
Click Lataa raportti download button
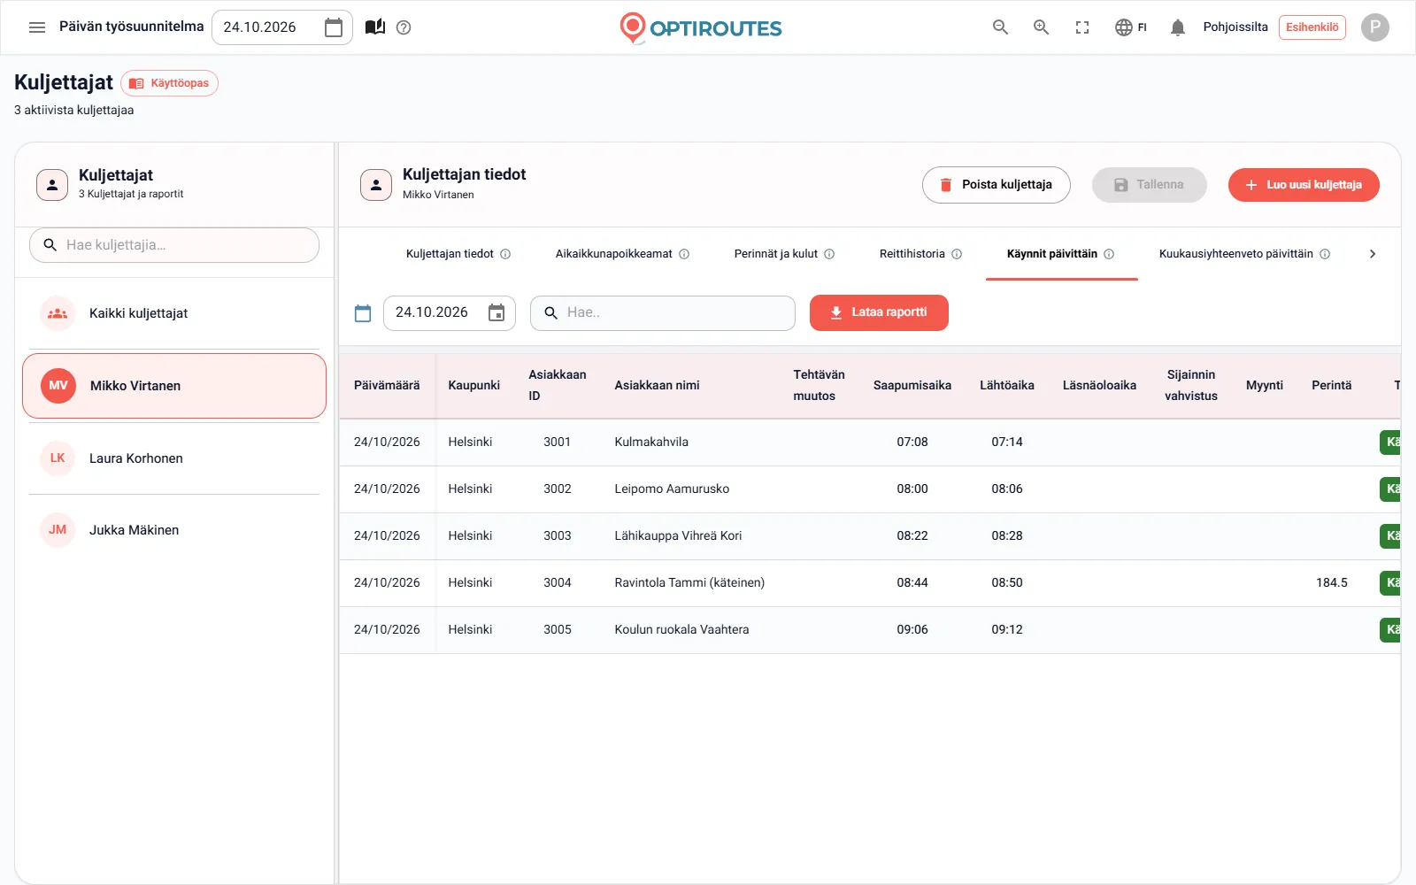(879, 312)
